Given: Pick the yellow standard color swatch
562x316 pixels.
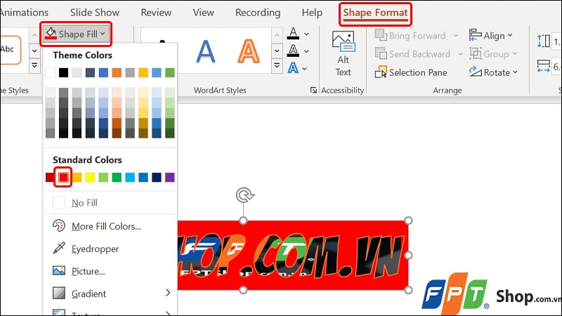Looking at the screenshot, I should 90,177.
